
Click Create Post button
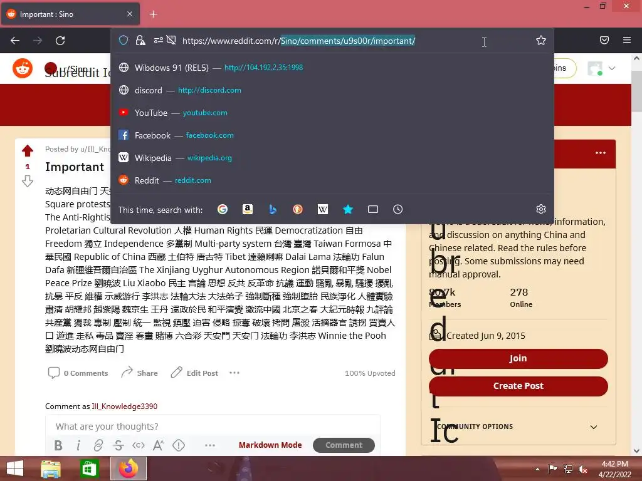click(518, 386)
